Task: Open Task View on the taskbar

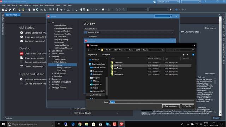Action: [59, 124]
